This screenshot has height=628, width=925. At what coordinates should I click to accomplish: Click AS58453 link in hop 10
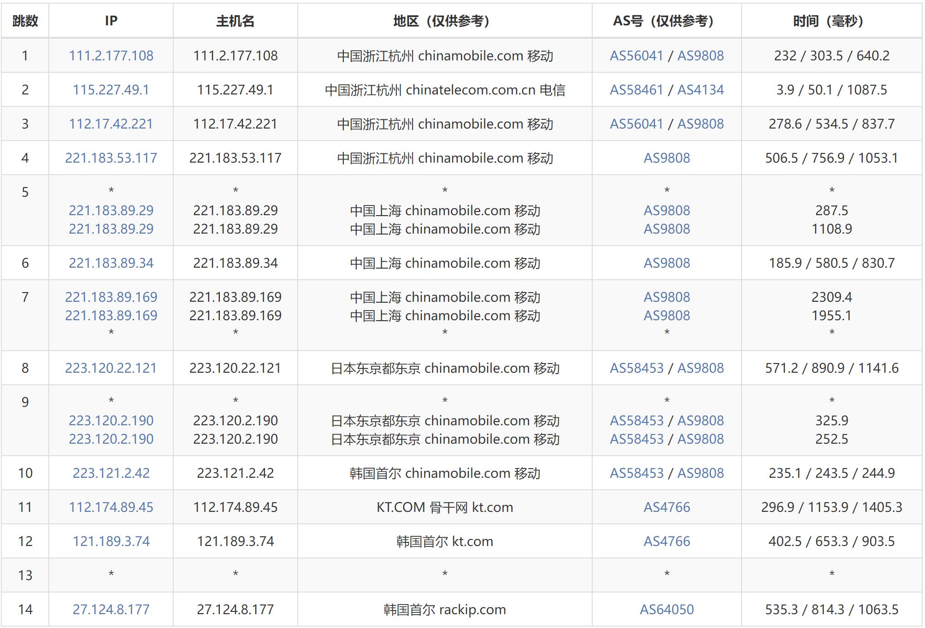pos(636,473)
